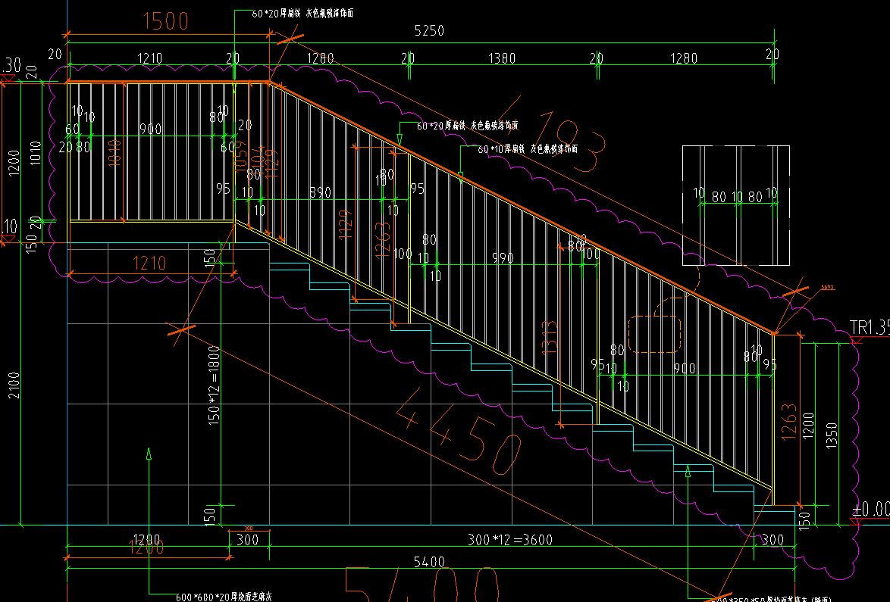Viewport: 890px width, 602px height.
Task: Select the orange 1500 dimension text
Action: point(165,21)
